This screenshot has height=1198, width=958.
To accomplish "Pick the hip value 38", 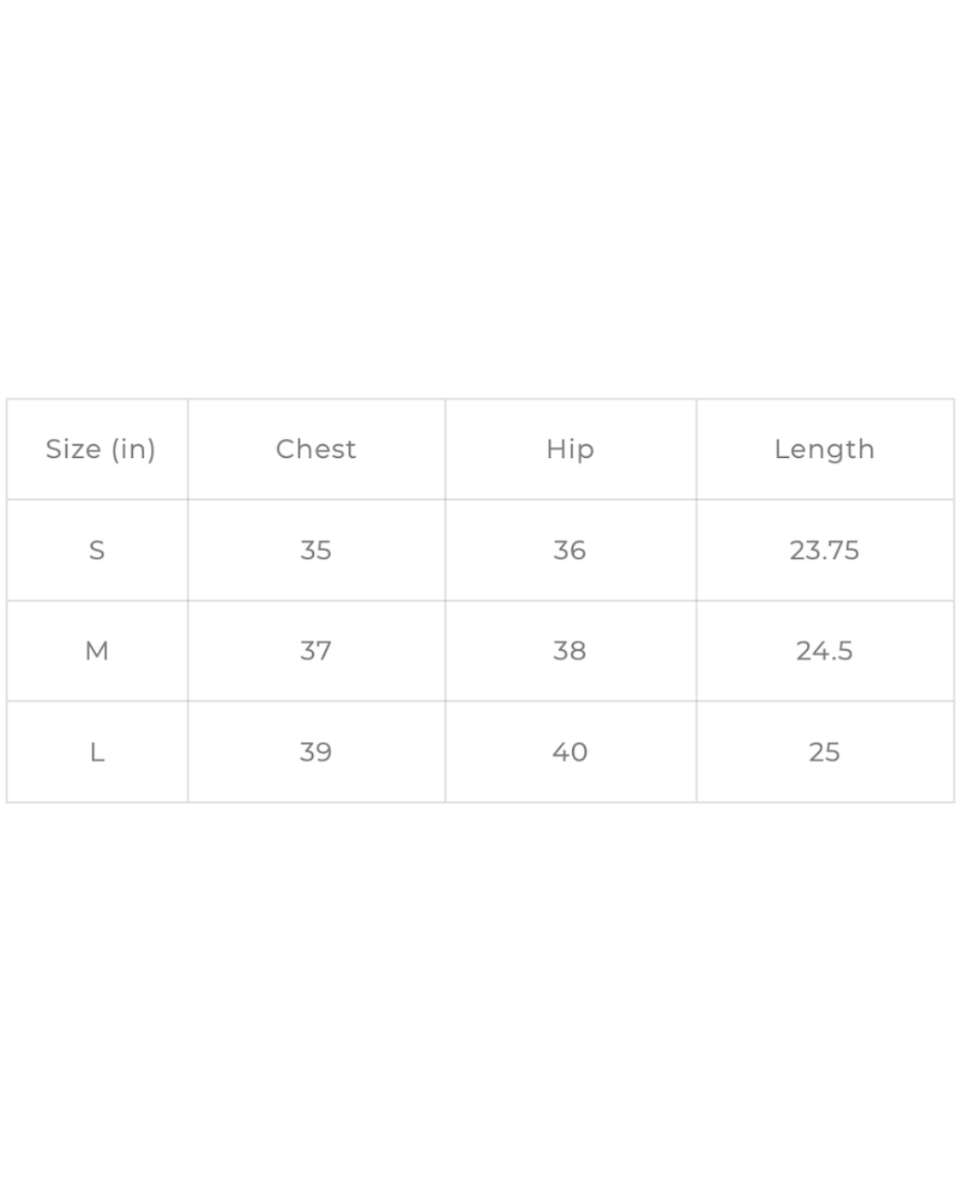I will pyautogui.click(x=569, y=650).
